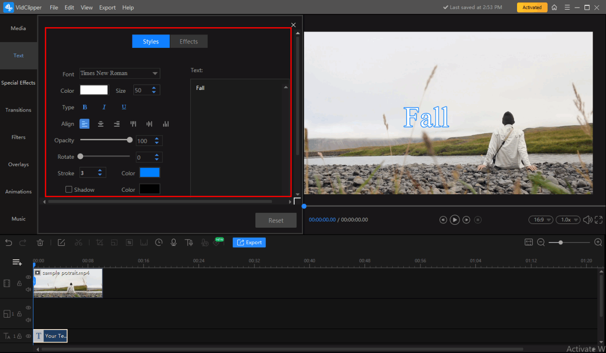Open the Font dropdown showing Times New Roman
Screen dimensions: 606x353
point(120,73)
